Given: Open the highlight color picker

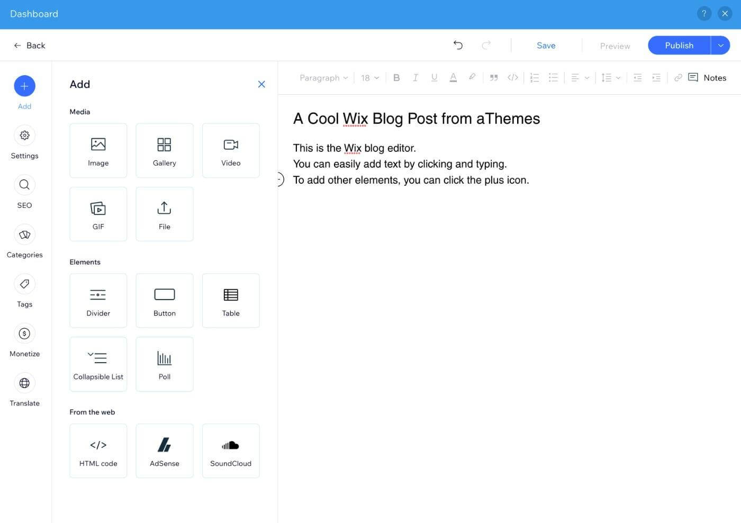Looking at the screenshot, I should point(472,77).
